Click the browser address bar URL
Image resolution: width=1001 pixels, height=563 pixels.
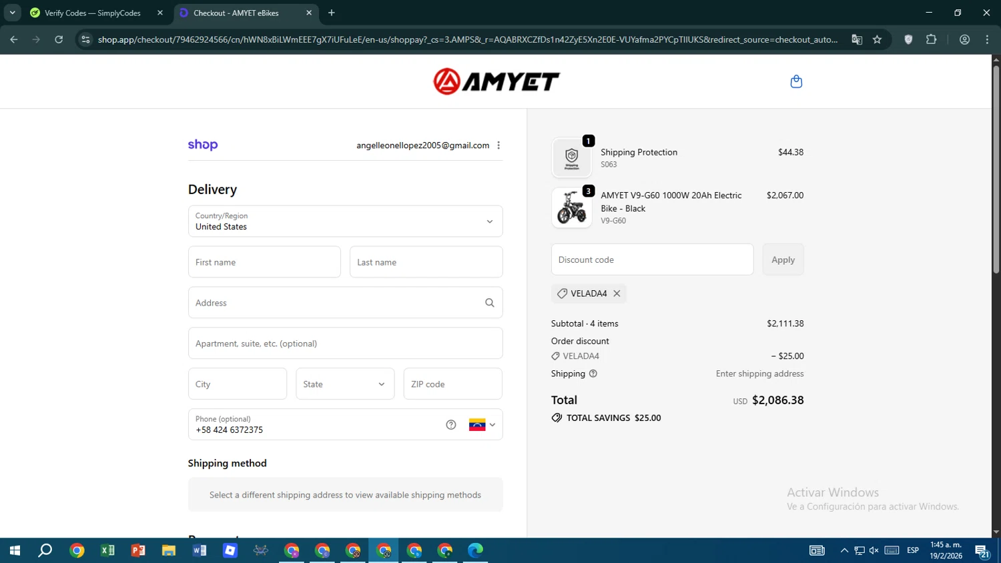467,39
